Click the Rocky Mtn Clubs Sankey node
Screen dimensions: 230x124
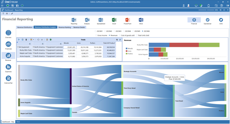tap(19, 80)
